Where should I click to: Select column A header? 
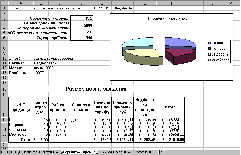(21, 3)
